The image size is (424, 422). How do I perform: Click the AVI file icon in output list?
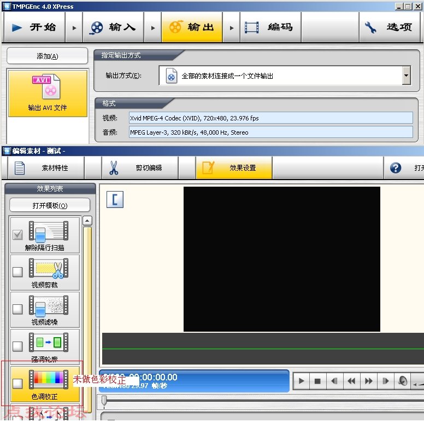pos(47,86)
